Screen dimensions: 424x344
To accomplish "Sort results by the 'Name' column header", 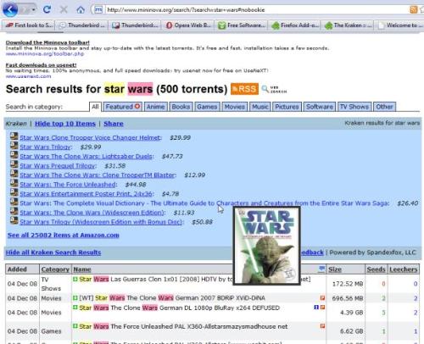I will tap(82, 269).
